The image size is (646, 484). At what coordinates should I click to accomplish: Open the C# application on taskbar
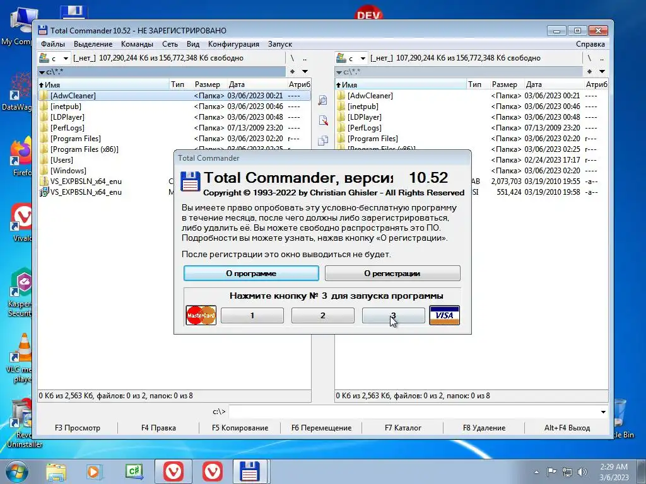[x=134, y=471]
